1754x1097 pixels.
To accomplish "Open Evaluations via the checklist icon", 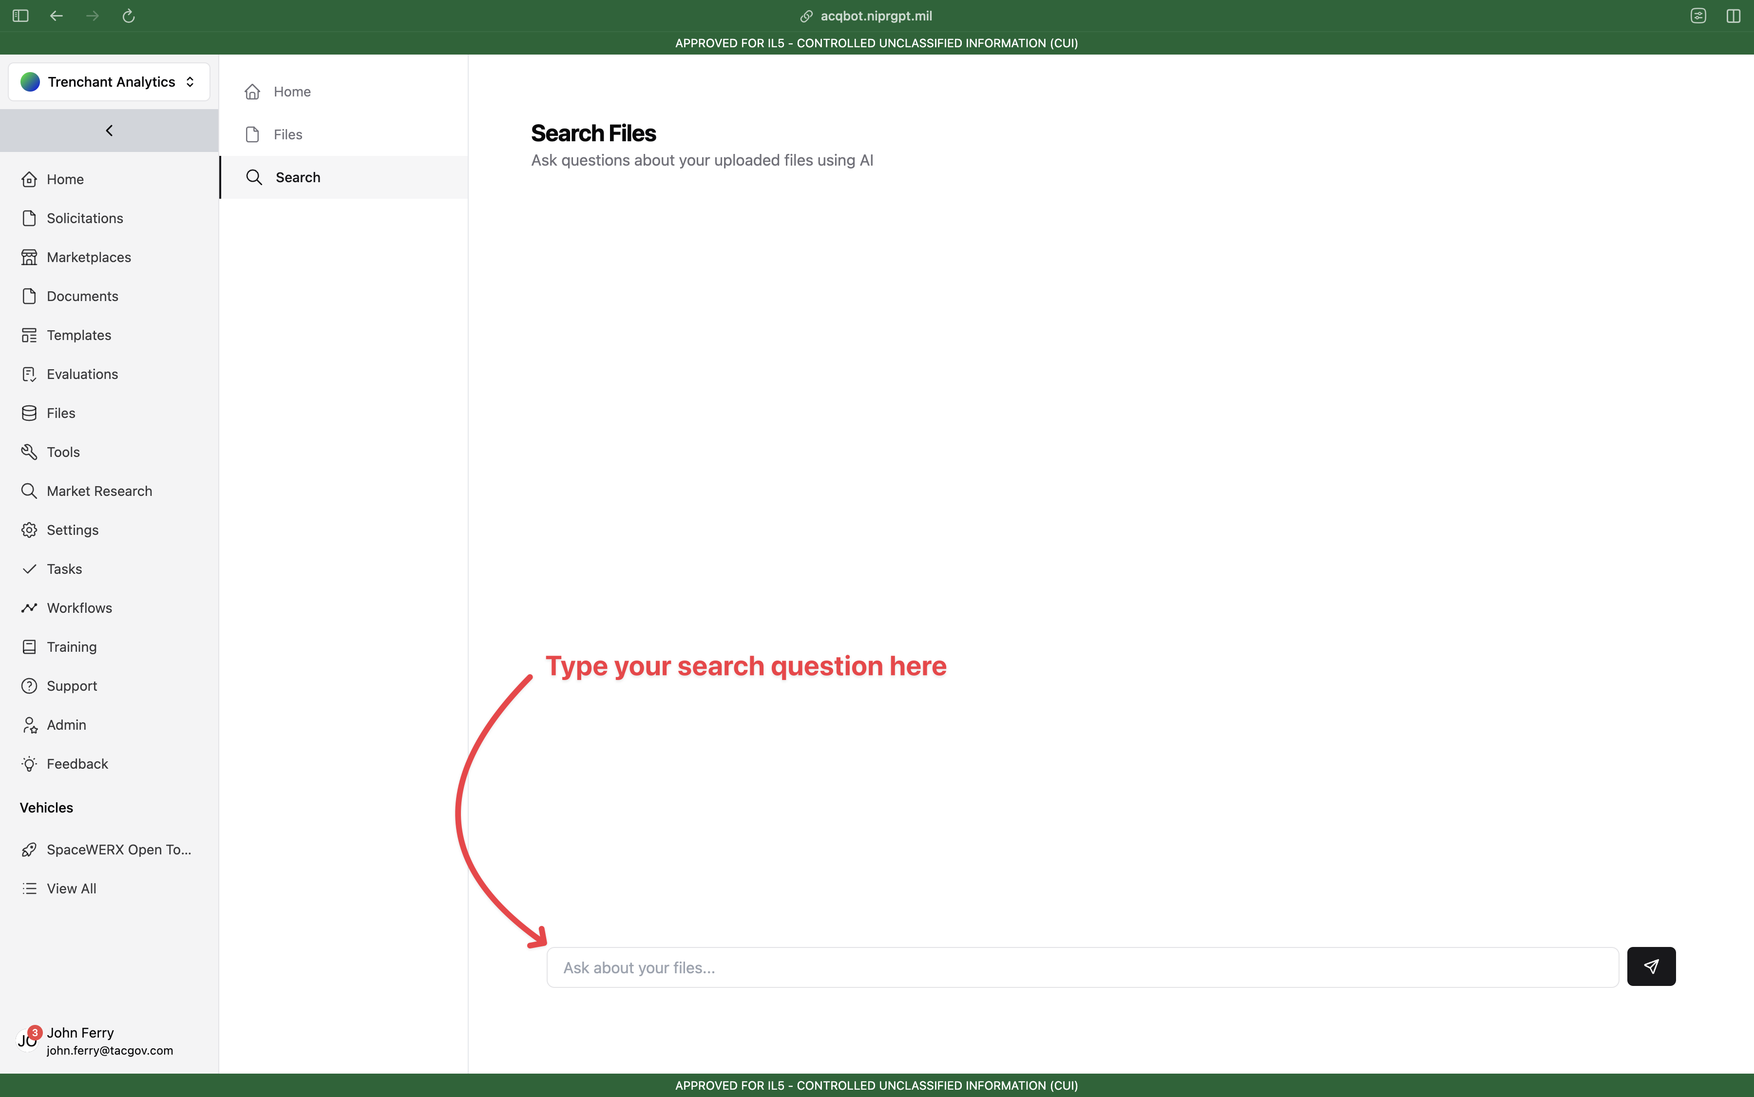I will click(x=29, y=375).
